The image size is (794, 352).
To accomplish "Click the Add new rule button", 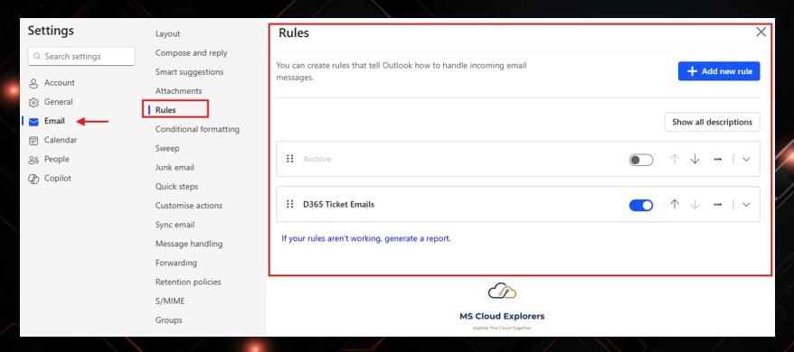I will point(719,71).
